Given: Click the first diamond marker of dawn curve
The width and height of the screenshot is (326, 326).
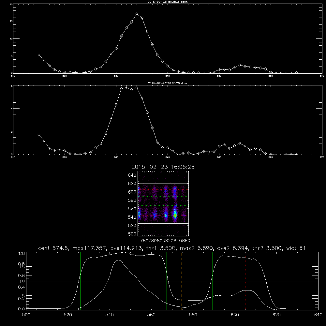Looking at the screenshot, I should click(x=39, y=55).
